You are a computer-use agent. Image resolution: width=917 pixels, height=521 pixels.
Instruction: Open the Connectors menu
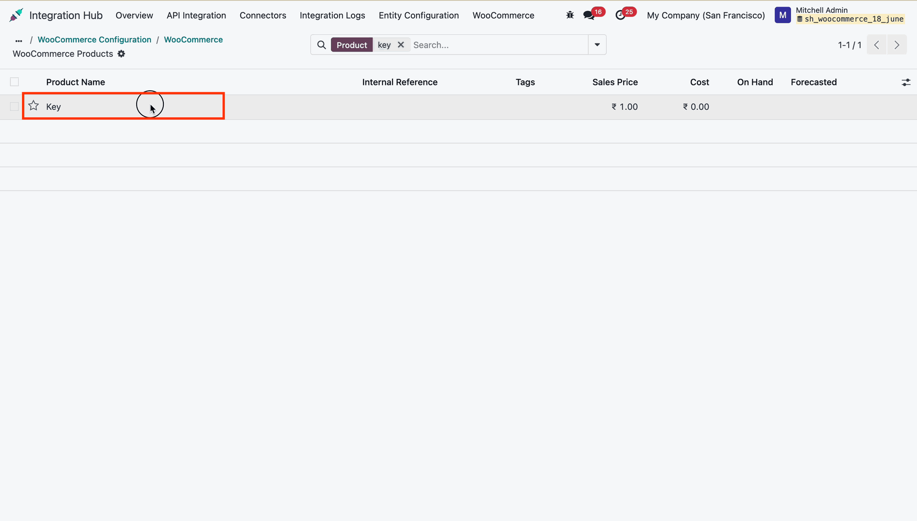pyautogui.click(x=263, y=15)
